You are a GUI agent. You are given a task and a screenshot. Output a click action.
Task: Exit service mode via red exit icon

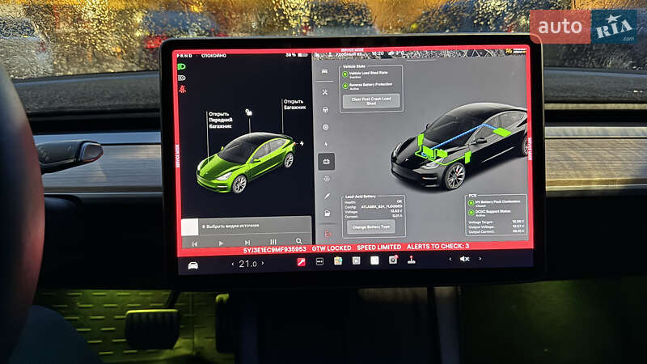328,234
